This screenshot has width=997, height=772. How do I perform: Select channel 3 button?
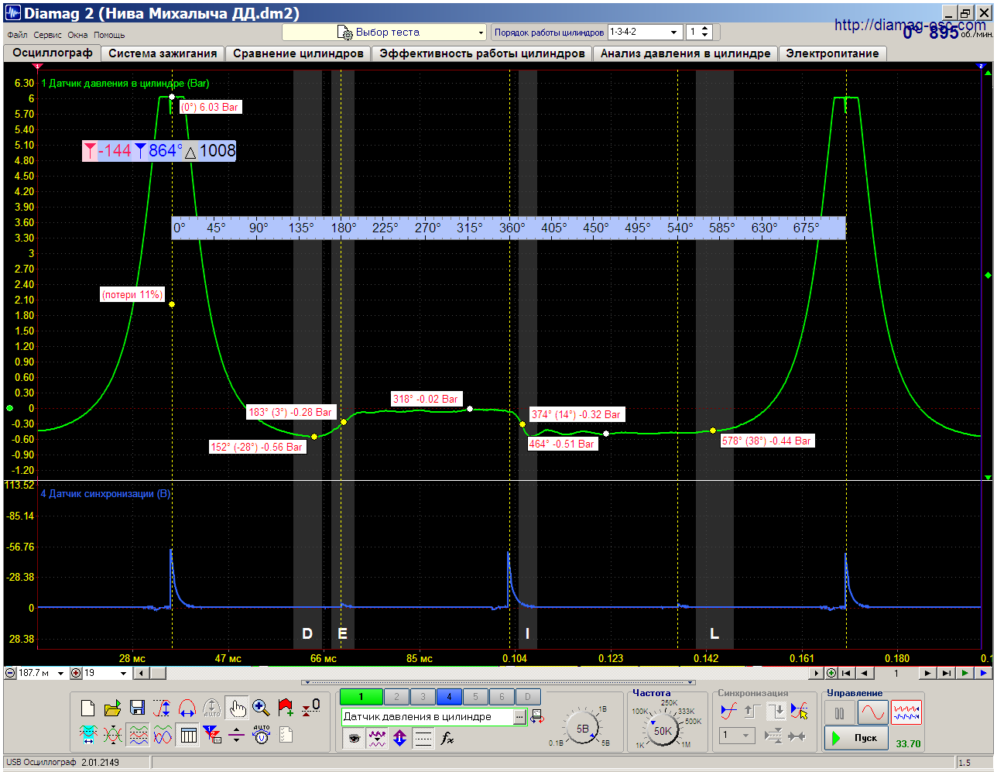coord(423,697)
